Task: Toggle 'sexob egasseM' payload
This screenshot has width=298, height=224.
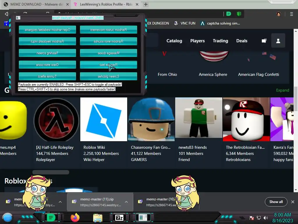Action: pyautogui.click(x=108, y=53)
